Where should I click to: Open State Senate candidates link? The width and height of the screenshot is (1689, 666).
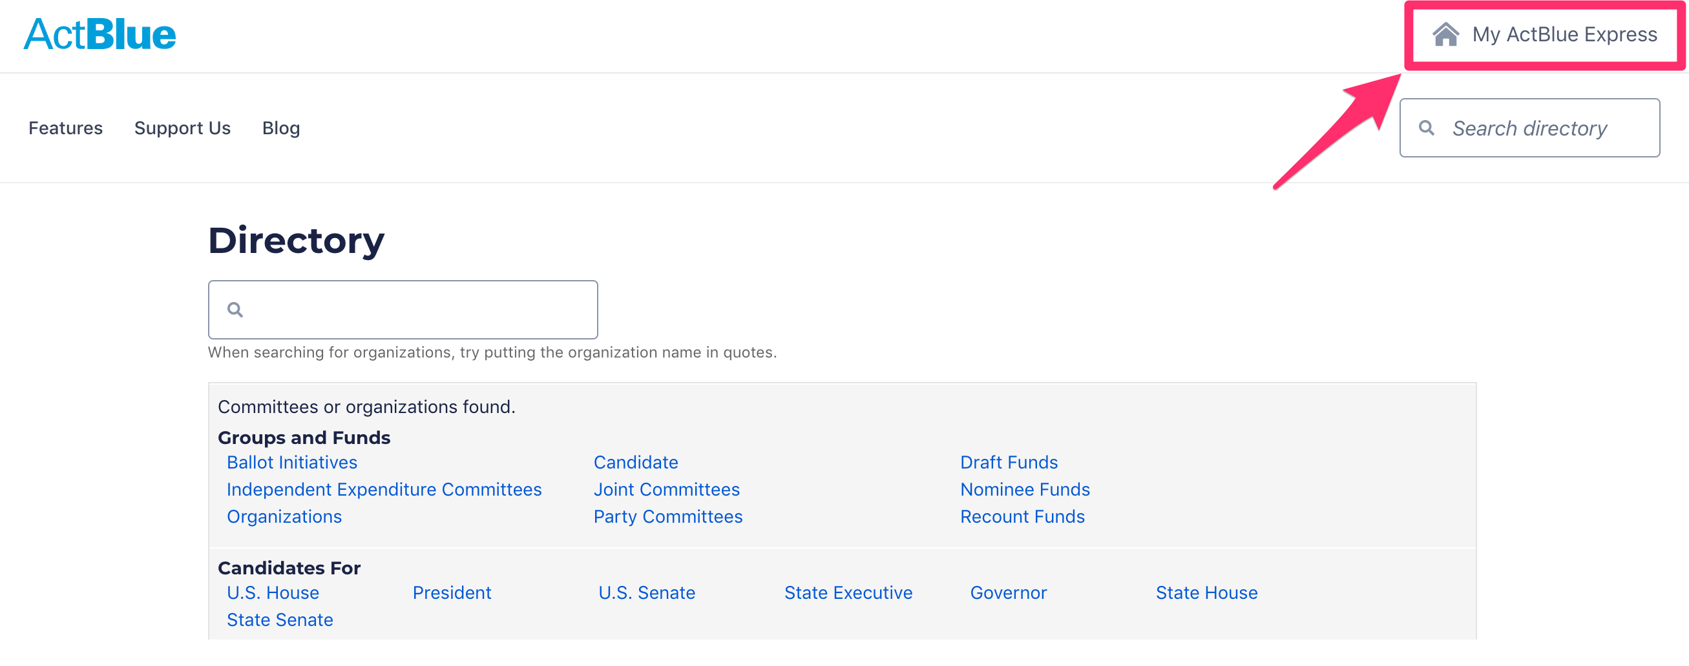(x=280, y=620)
